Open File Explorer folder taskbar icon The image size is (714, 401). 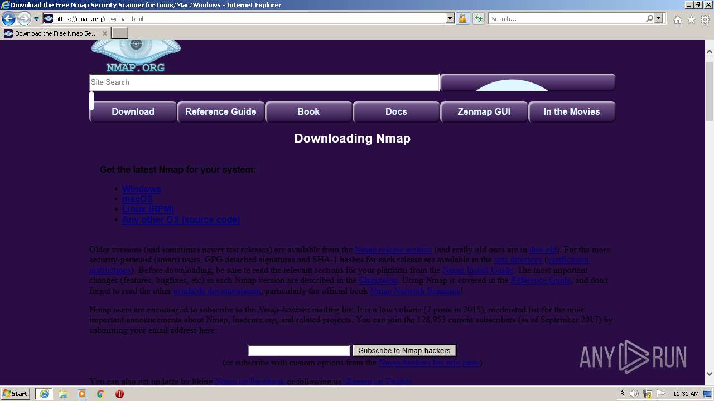coord(63,394)
